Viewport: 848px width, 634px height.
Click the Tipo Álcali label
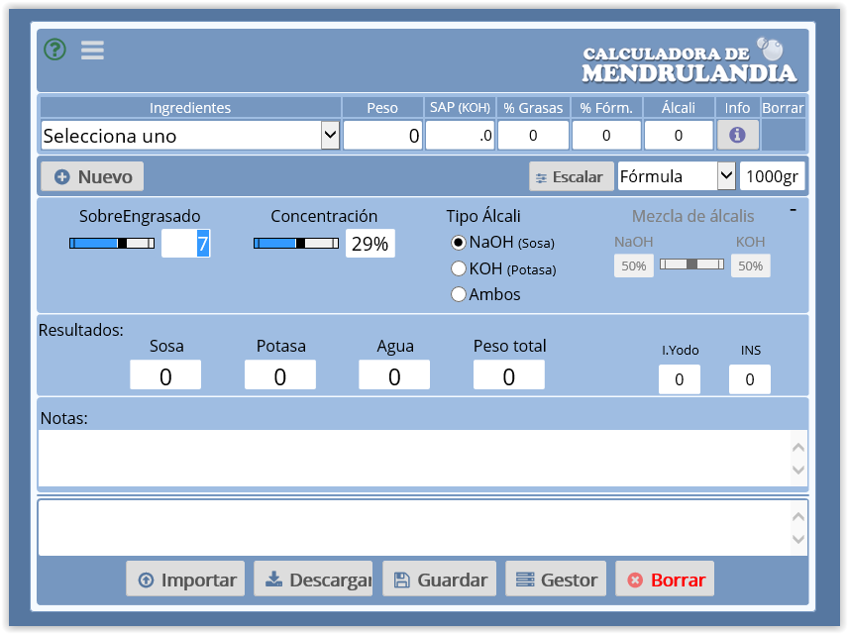(x=483, y=216)
